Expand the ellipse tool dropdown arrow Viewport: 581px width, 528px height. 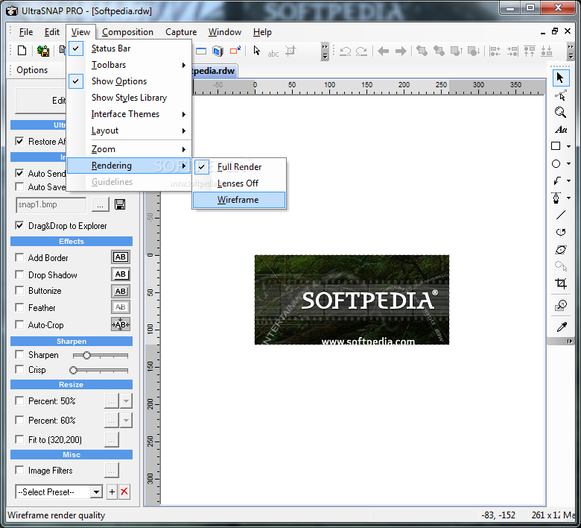click(x=568, y=163)
